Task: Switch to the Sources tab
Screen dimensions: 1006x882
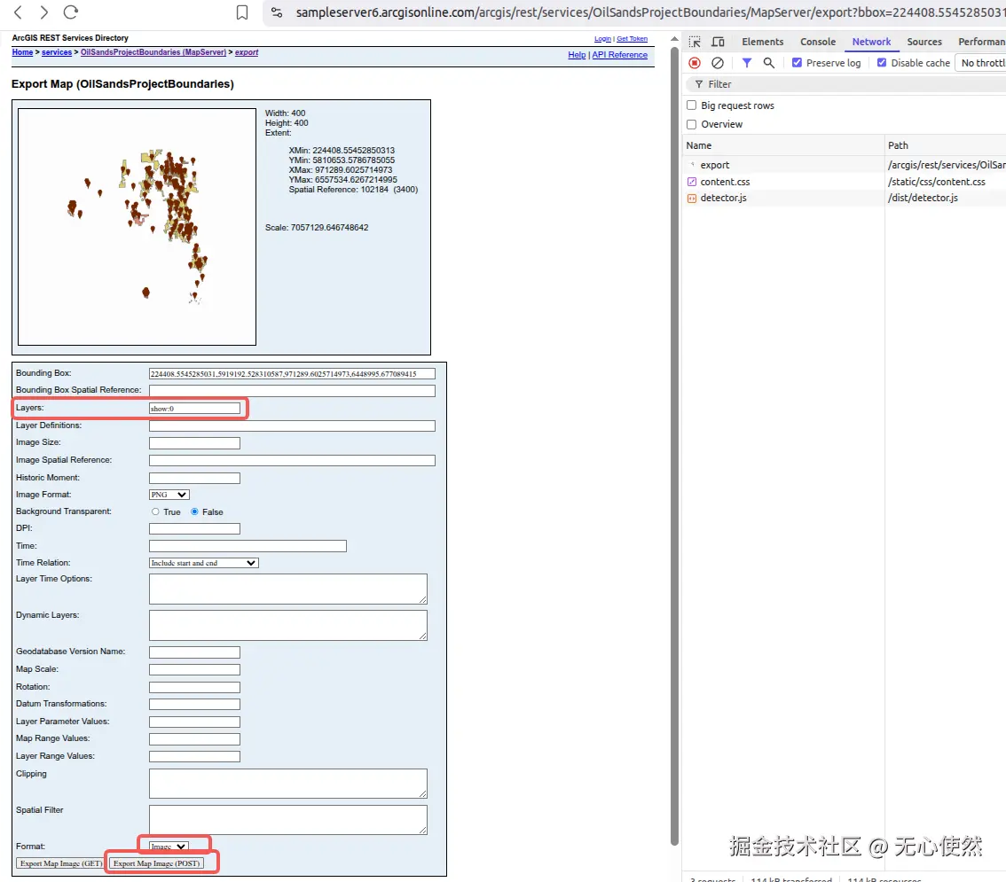Action: click(x=924, y=42)
